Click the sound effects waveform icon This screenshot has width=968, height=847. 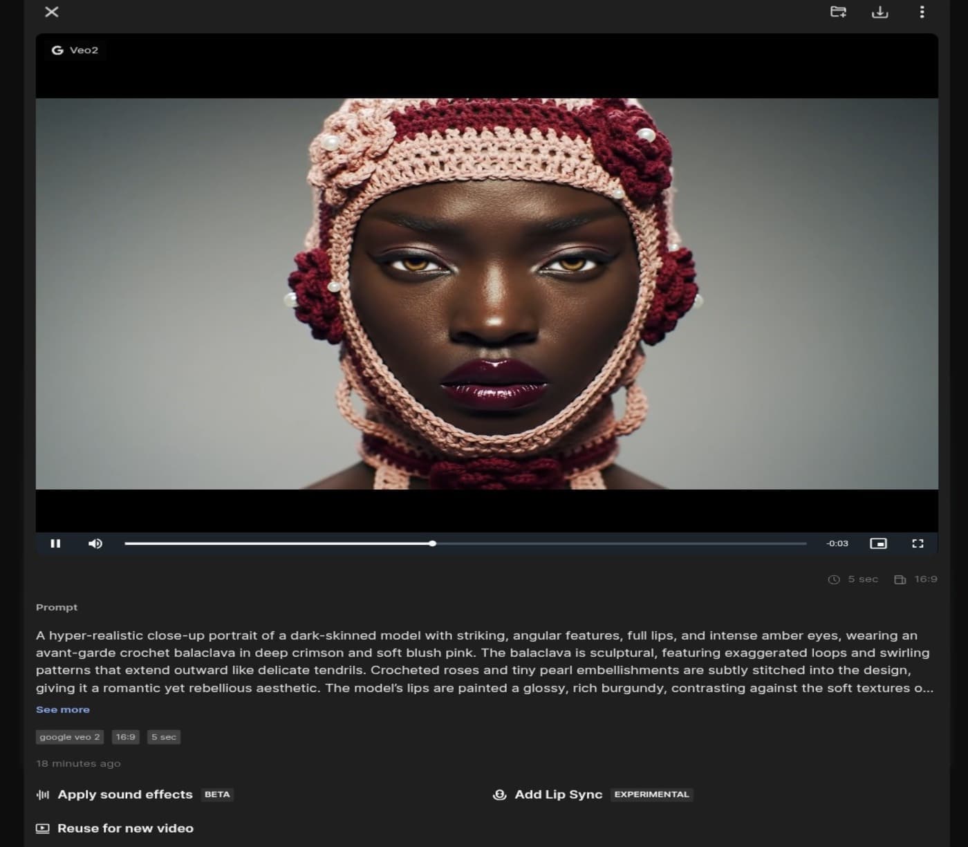point(43,794)
